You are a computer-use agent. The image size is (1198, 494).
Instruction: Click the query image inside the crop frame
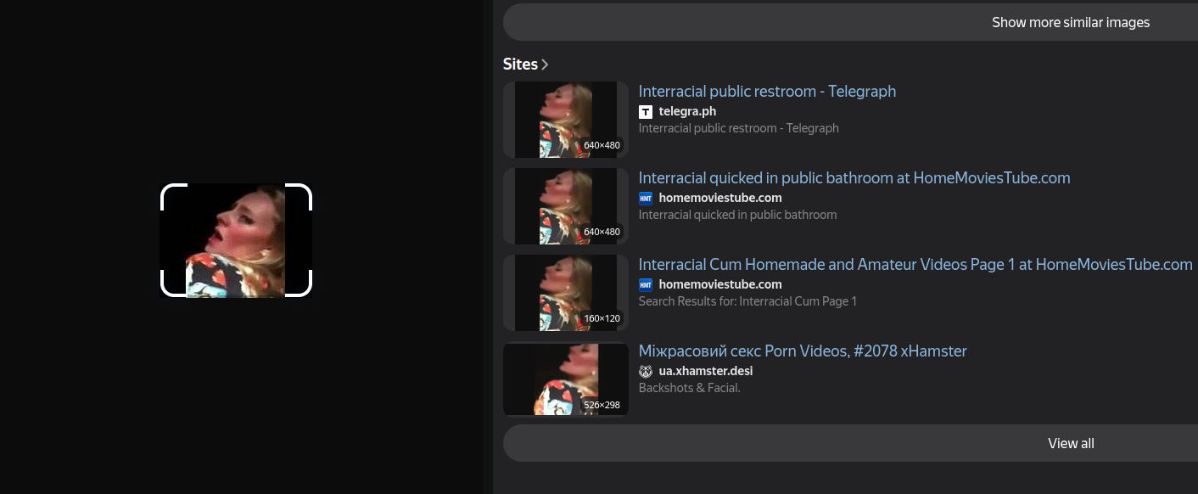(x=236, y=240)
